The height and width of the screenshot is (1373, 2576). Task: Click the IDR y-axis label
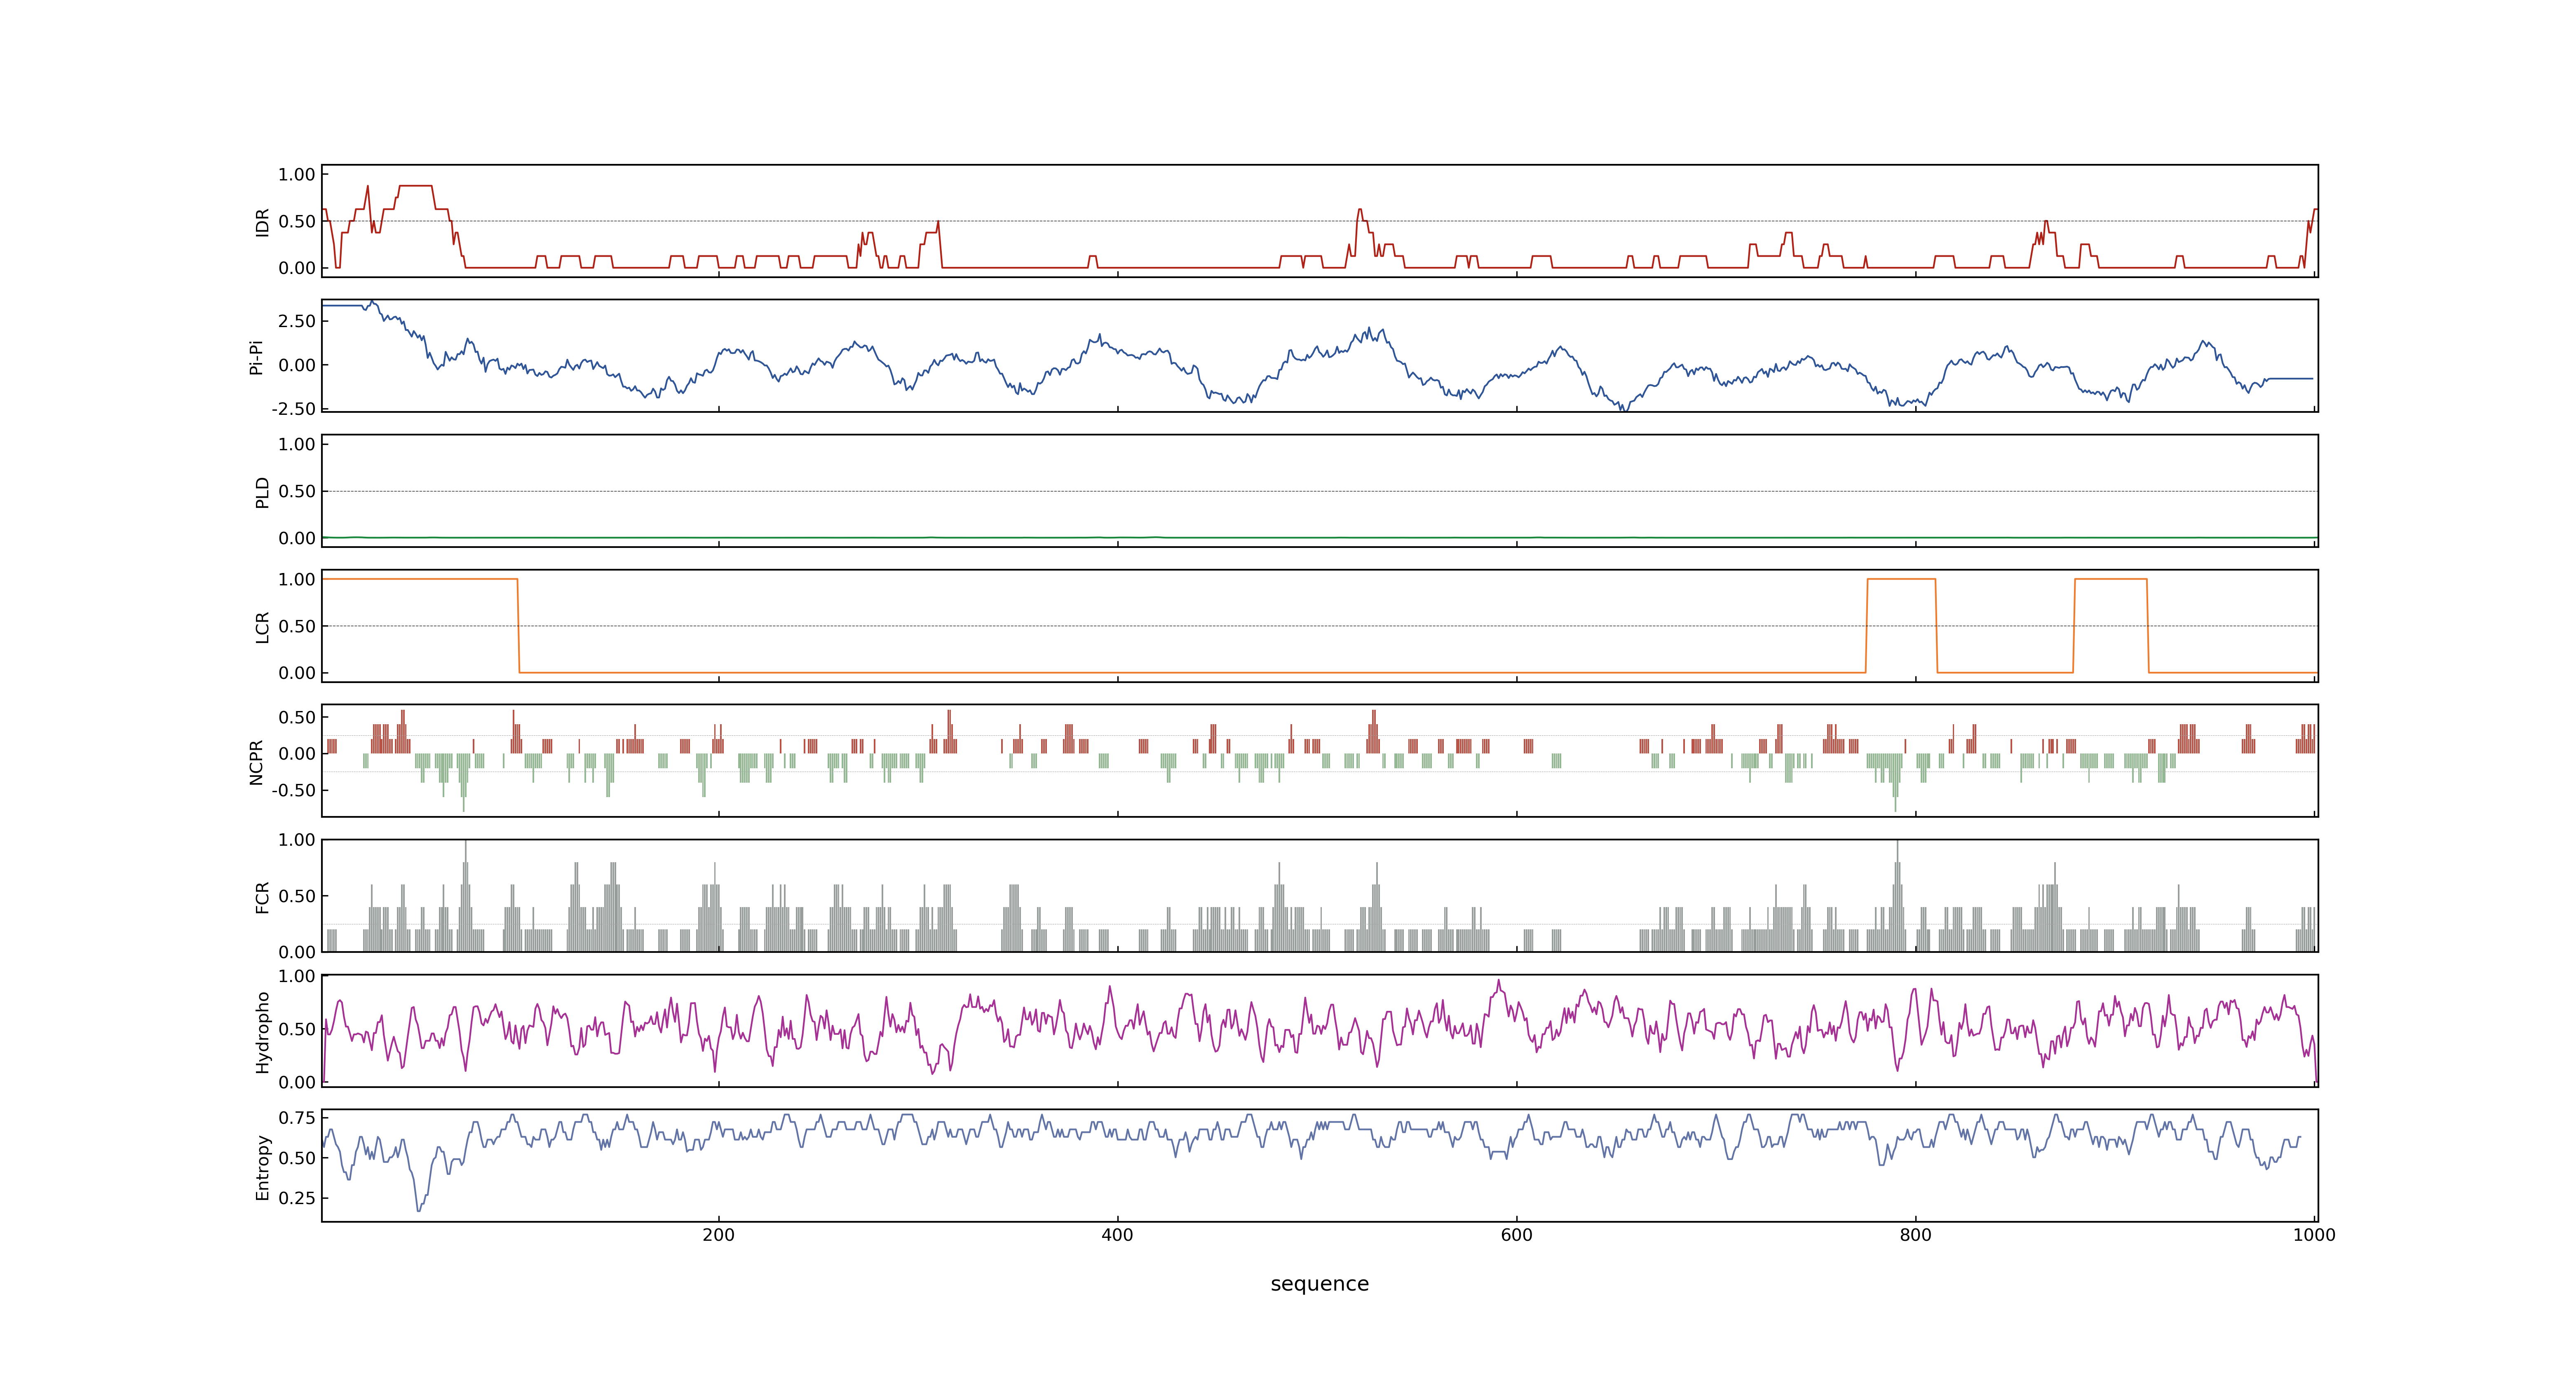[262, 222]
